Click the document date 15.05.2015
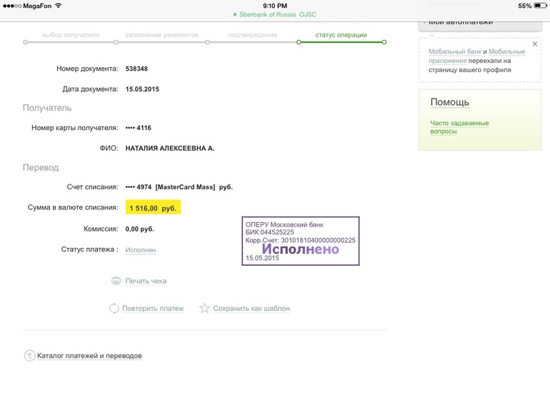 142,89
